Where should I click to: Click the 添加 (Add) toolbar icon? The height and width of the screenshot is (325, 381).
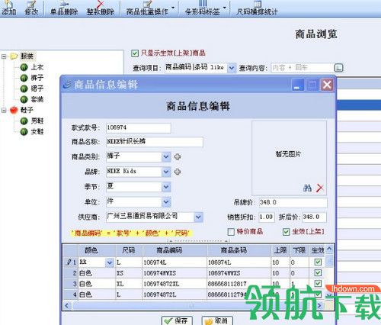pyautogui.click(x=8, y=8)
